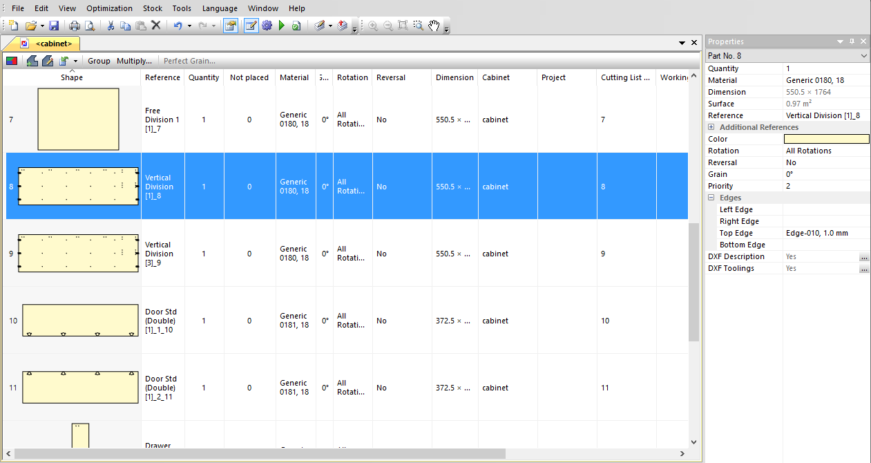Click DXF Description ellipsis button
The width and height of the screenshot is (871, 463).
[x=864, y=257]
